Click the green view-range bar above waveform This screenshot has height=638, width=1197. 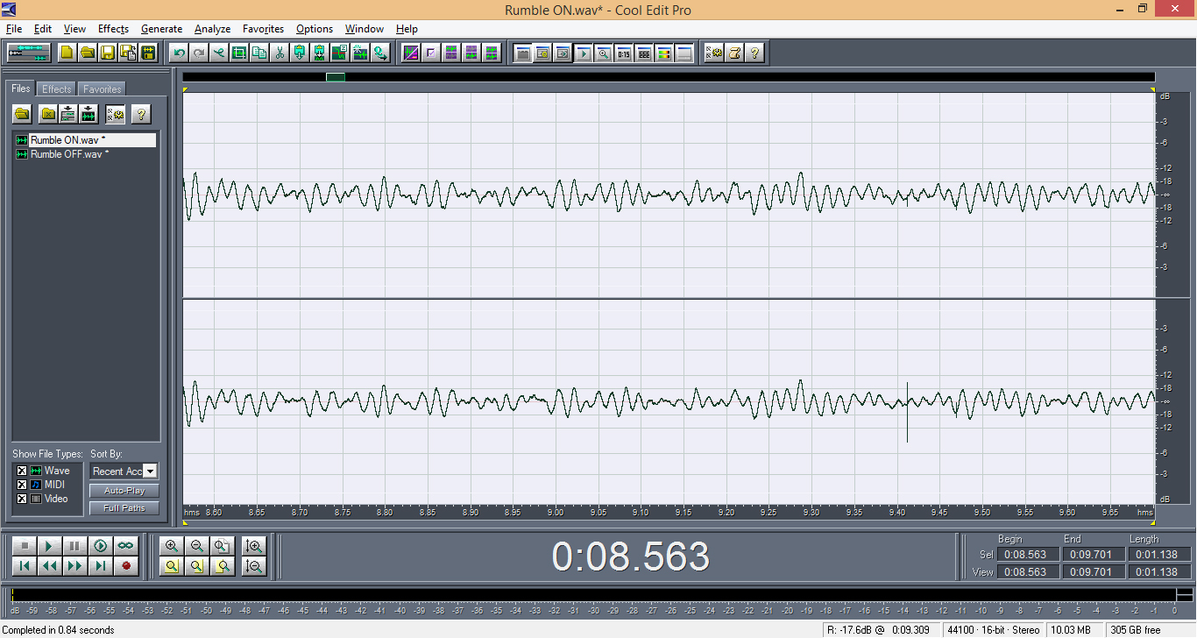point(336,77)
